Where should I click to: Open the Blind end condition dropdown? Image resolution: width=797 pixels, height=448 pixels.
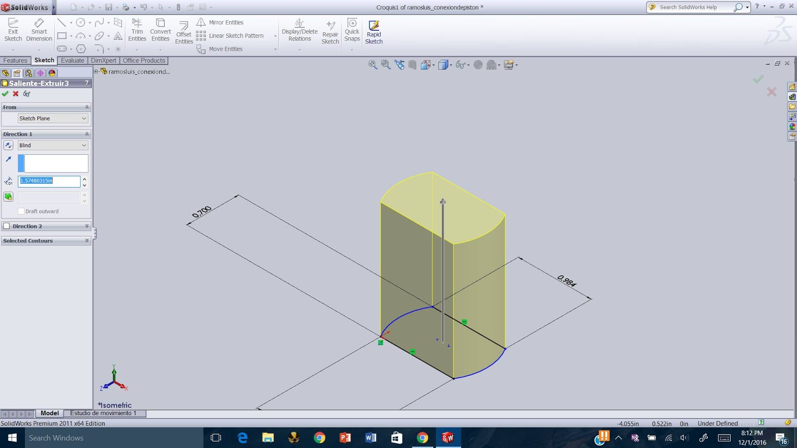point(52,145)
